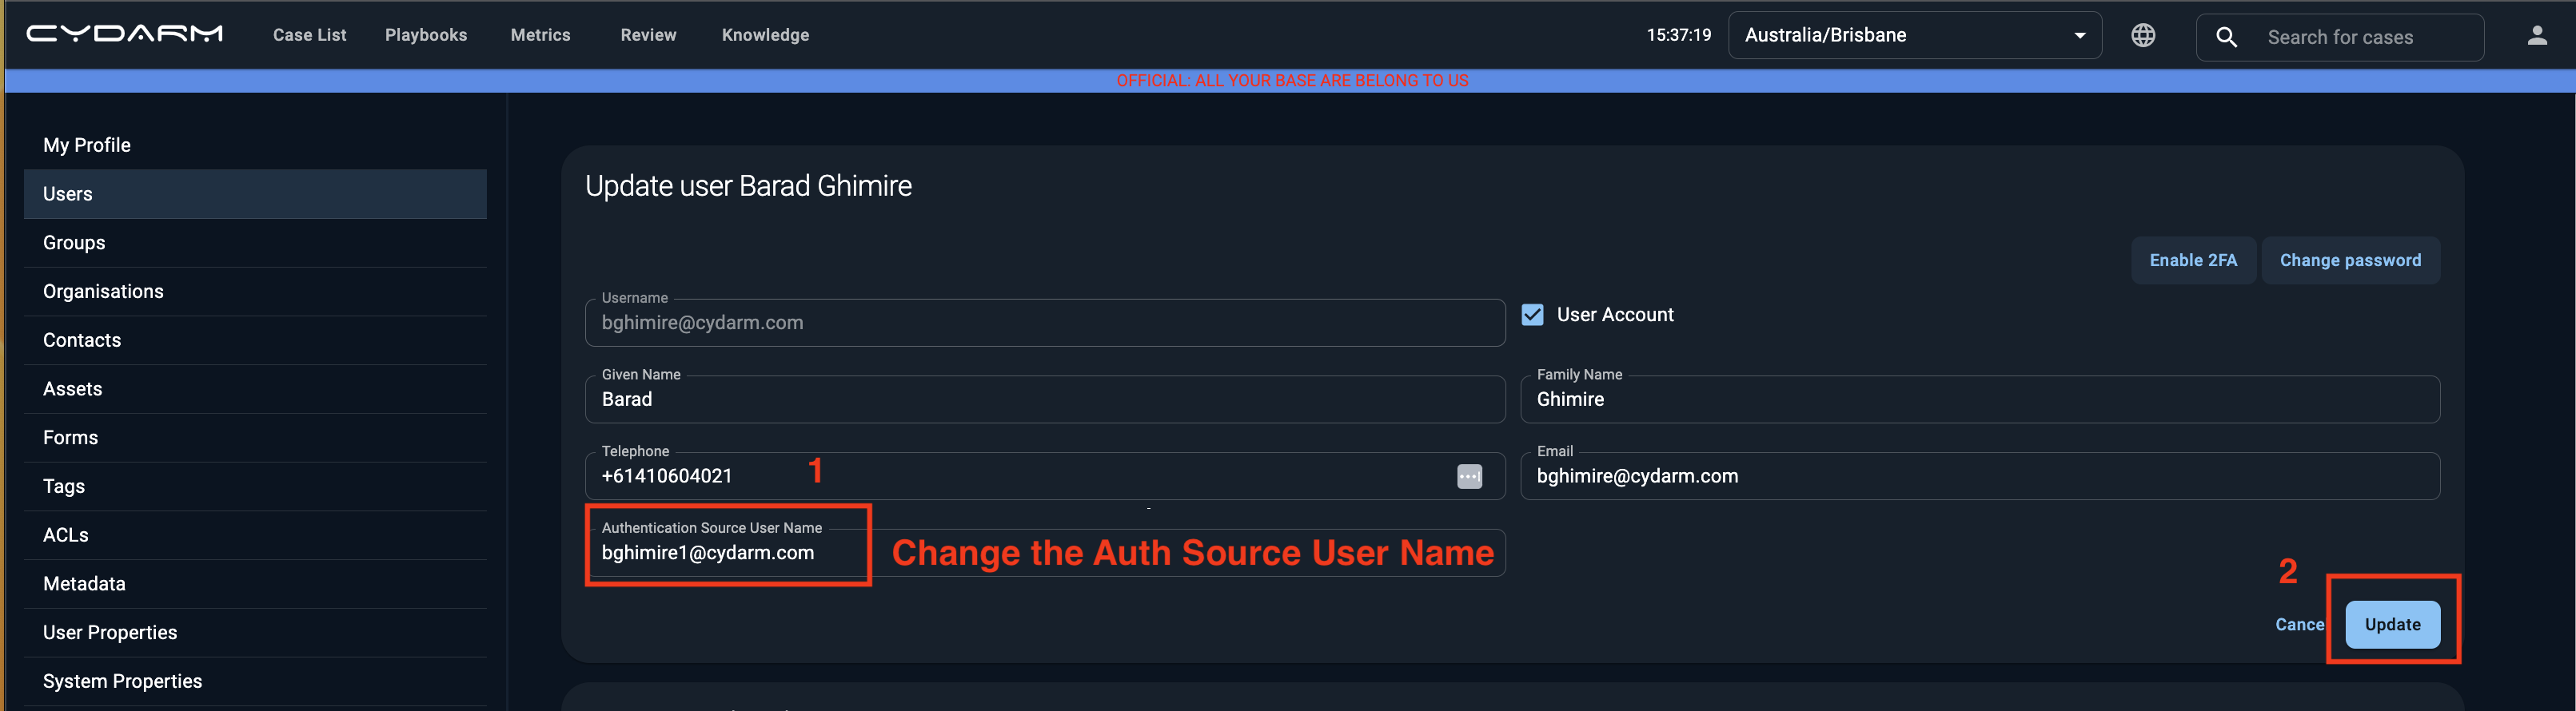Screen dimensions: 2576x711
Task: Click the Cancel button
Action: [x=2299, y=625]
